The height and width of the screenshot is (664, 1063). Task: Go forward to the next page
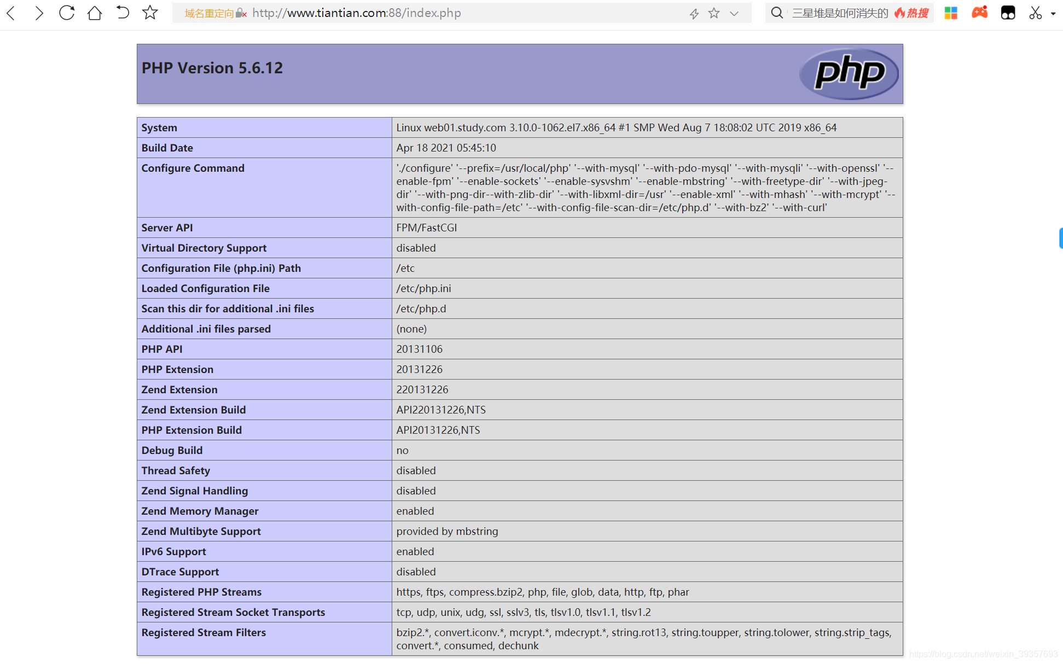39,13
